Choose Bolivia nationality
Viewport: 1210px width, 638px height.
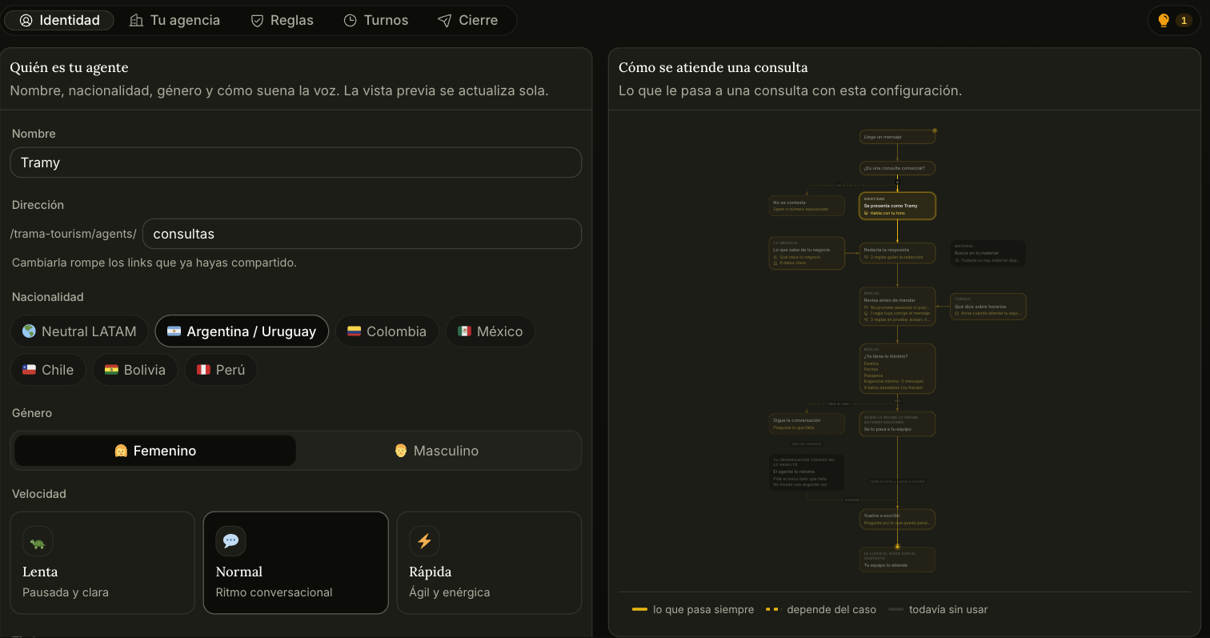pyautogui.click(x=135, y=370)
